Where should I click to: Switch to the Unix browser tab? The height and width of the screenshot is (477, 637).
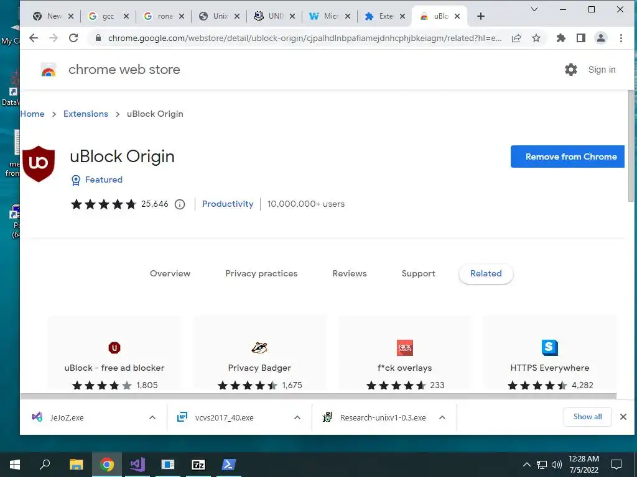pyautogui.click(x=220, y=16)
